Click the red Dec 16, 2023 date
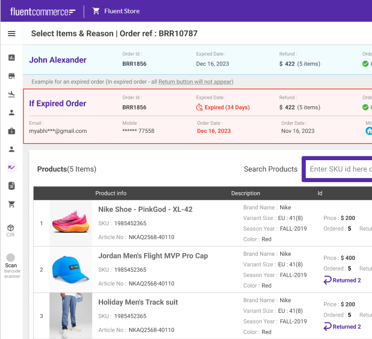 [x=214, y=131]
